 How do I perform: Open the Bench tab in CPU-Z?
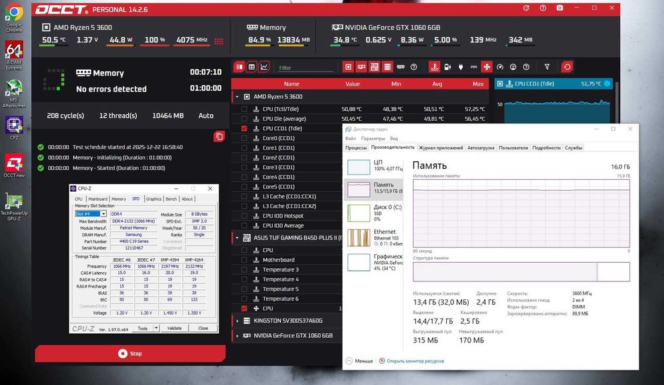tap(171, 198)
